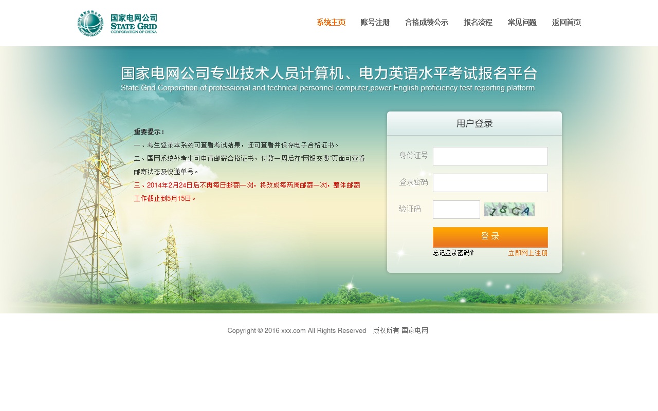
Task: Open 合格成绩公示 menu item
Action: tap(427, 23)
